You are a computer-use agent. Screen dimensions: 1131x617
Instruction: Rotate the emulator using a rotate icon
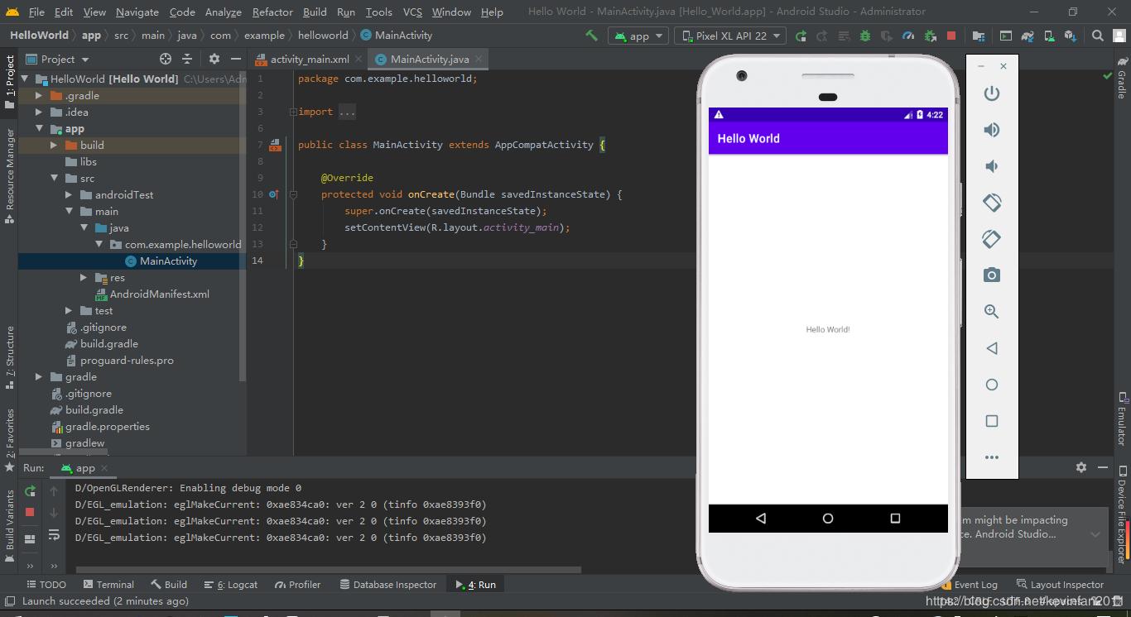tap(992, 203)
